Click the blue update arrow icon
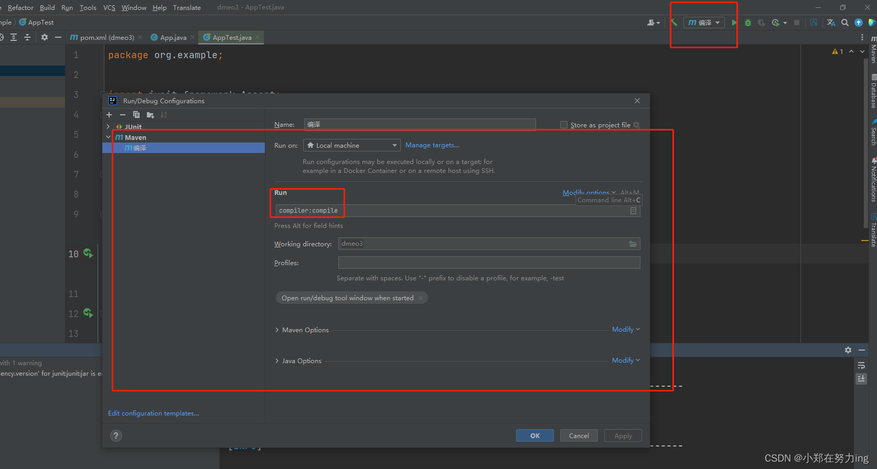The width and height of the screenshot is (877, 469). pos(859,23)
